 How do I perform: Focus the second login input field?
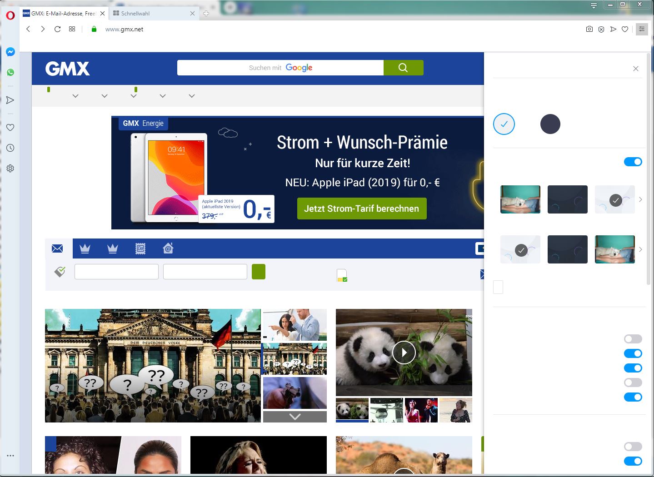(x=205, y=272)
